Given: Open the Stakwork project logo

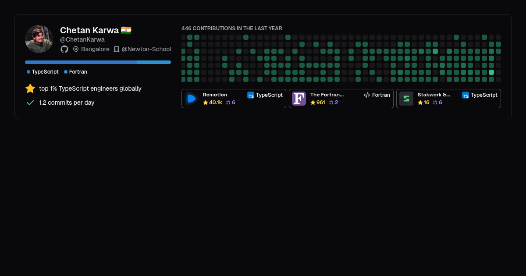Looking at the screenshot, I should (x=406, y=99).
